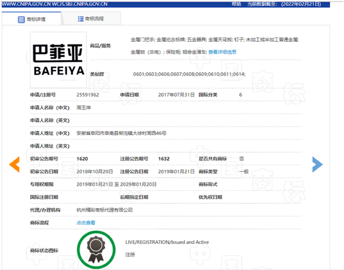Click the orange left arrow for previous trademark
This screenshot has height=270, width=344.
coord(14,165)
